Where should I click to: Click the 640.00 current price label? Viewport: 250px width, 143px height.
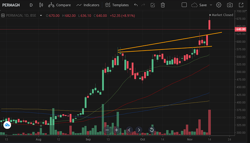pyautogui.click(x=241, y=29)
